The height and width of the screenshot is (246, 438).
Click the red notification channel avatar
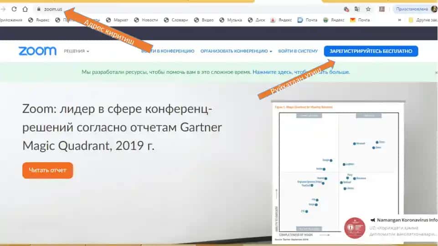pos(355,228)
